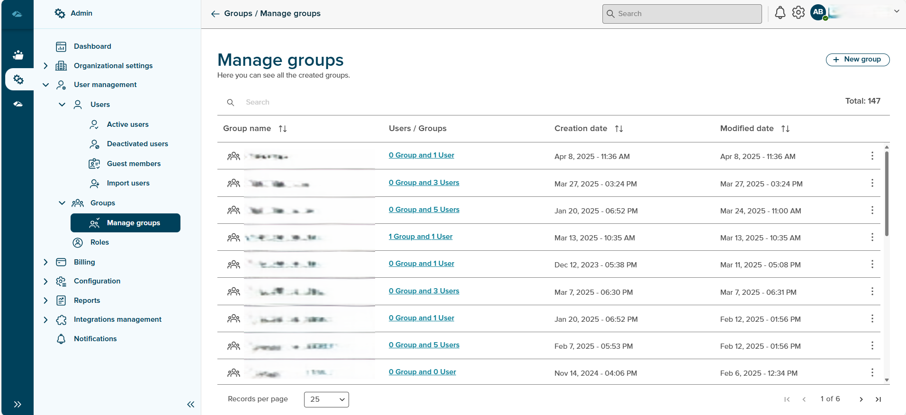The width and height of the screenshot is (906, 415).
Task: Open Guest members page
Action: pos(134,164)
